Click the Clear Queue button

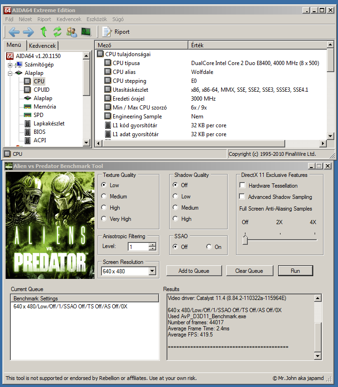(x=249, y=271)
